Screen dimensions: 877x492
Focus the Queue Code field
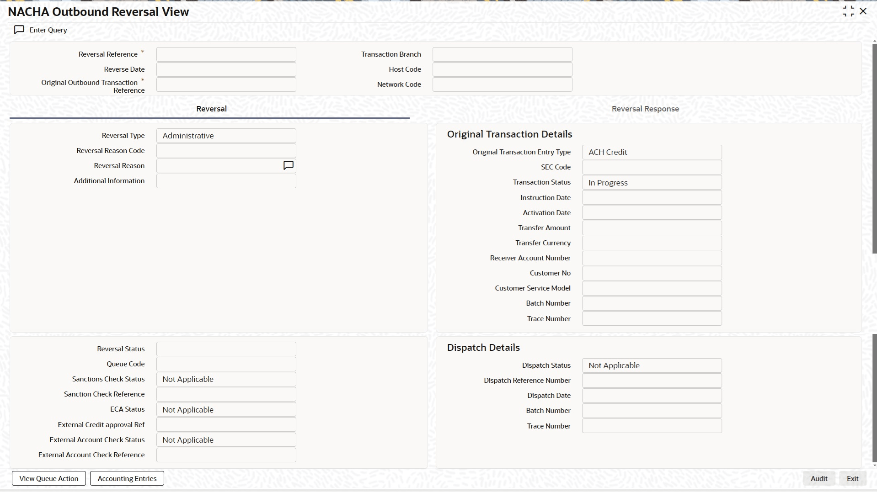[x=226, y=364]
